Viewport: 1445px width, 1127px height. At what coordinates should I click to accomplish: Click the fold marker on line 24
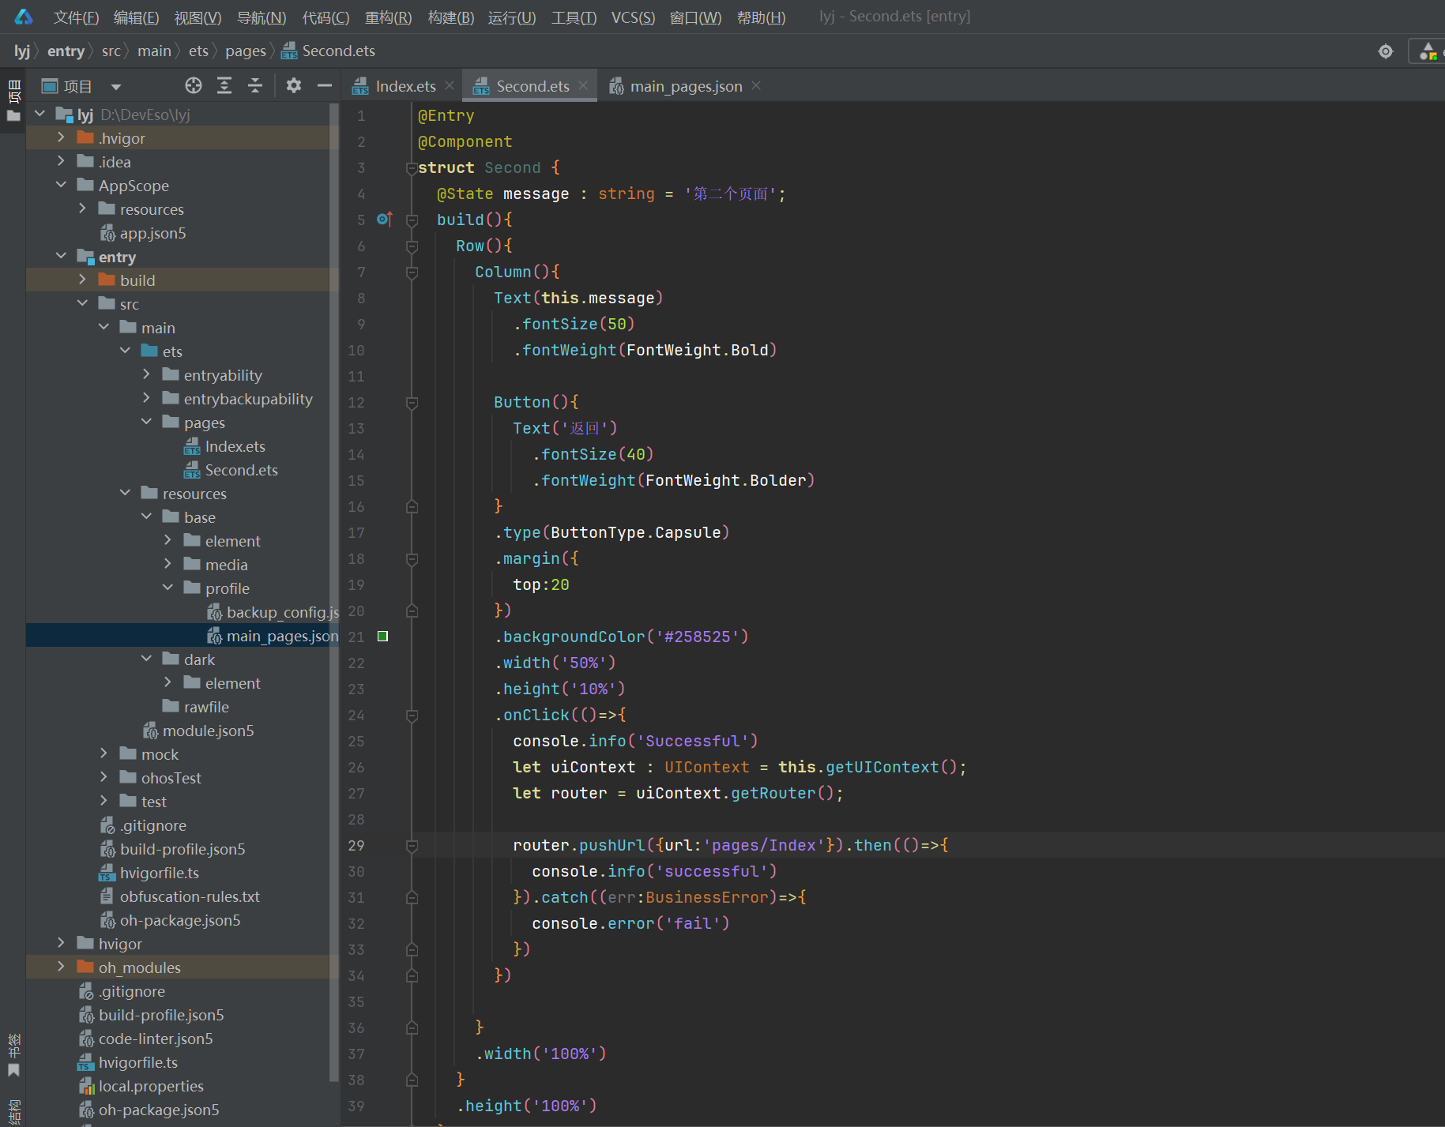(412, 715)
